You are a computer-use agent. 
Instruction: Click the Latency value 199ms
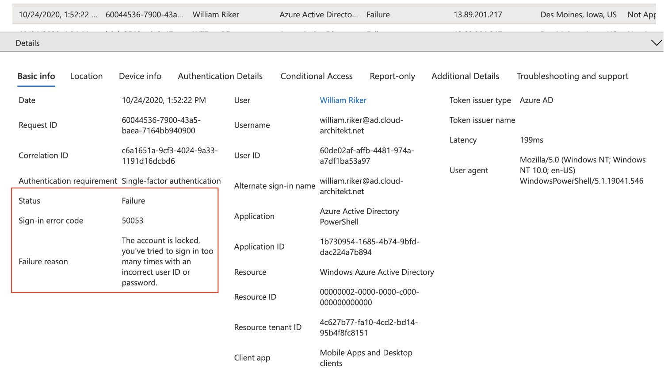pos(531,140)
